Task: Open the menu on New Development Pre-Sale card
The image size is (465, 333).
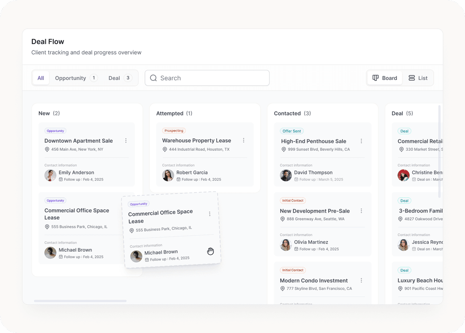Action: (x=361, y=211)
